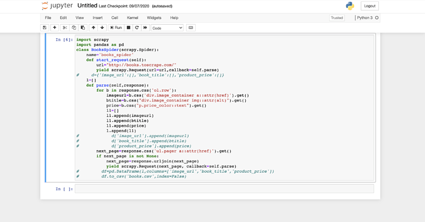The image size is (425, 222).
Task: Open the View menu
Action: coord(79,18)
